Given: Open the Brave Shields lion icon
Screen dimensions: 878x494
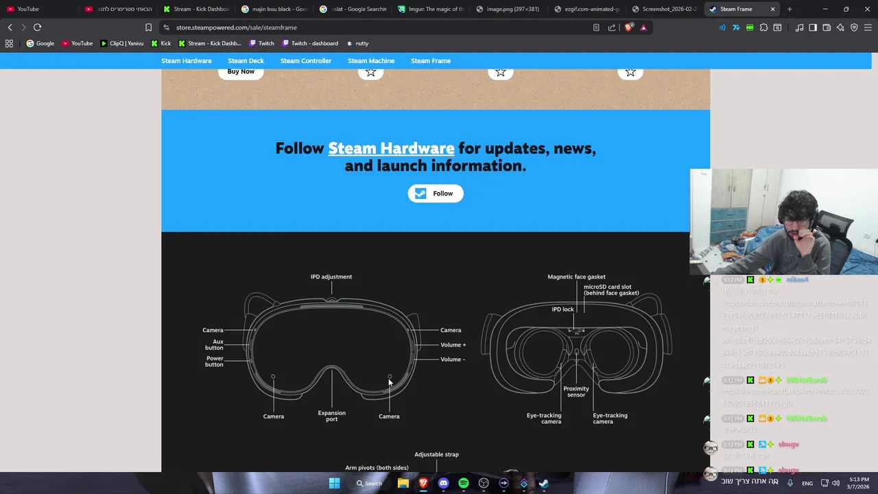Looking at the screenshot, I should pos(628,27).
